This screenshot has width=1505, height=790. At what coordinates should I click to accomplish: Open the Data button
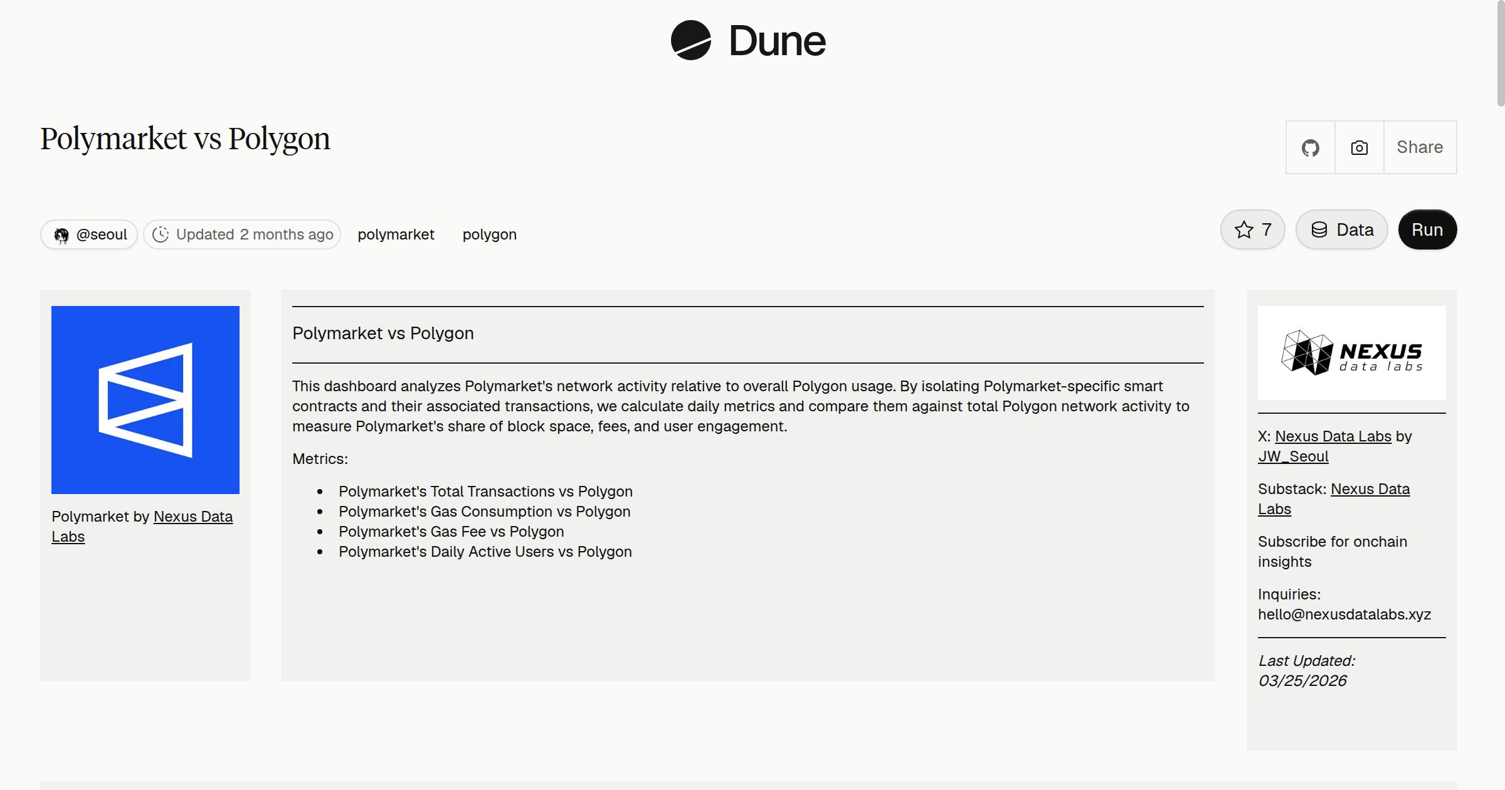point(1342,229)
